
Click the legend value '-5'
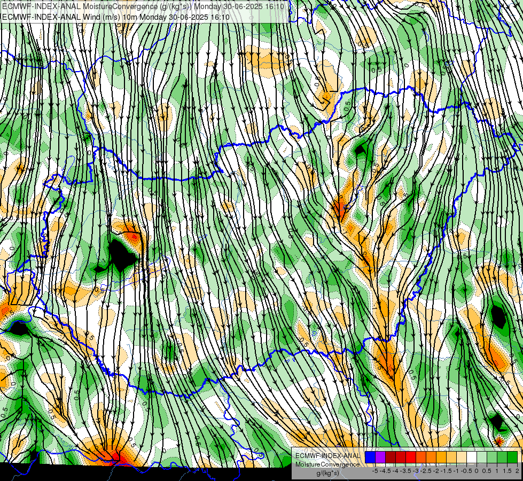tap(375, 471)
